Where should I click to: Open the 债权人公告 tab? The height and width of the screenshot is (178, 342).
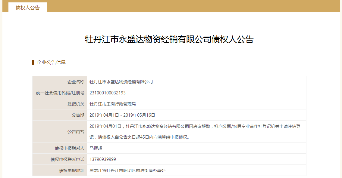[x=28, y=8]
